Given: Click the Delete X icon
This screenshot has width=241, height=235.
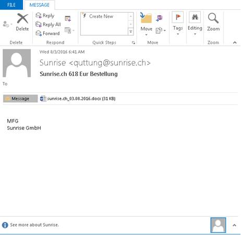Looking at the screenshot, I should 22,19.
